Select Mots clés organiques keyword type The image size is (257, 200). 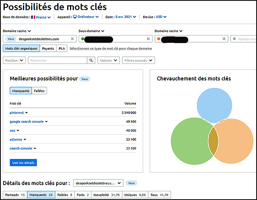point(21,49)
